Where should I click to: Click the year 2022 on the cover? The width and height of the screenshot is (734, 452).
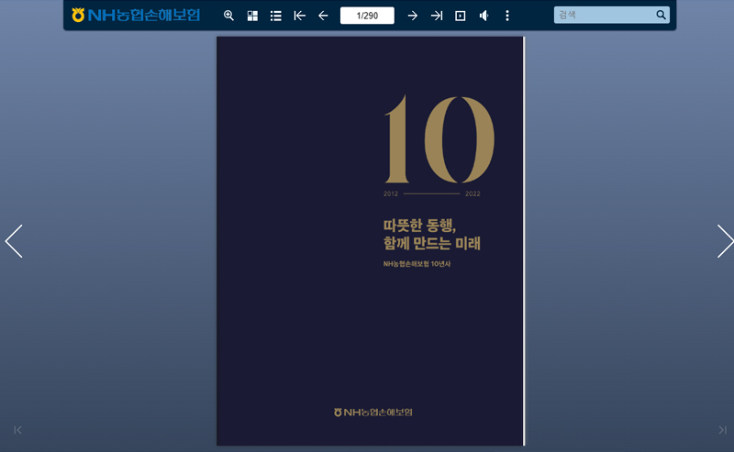pyautogui.click(x=473, y=193)
